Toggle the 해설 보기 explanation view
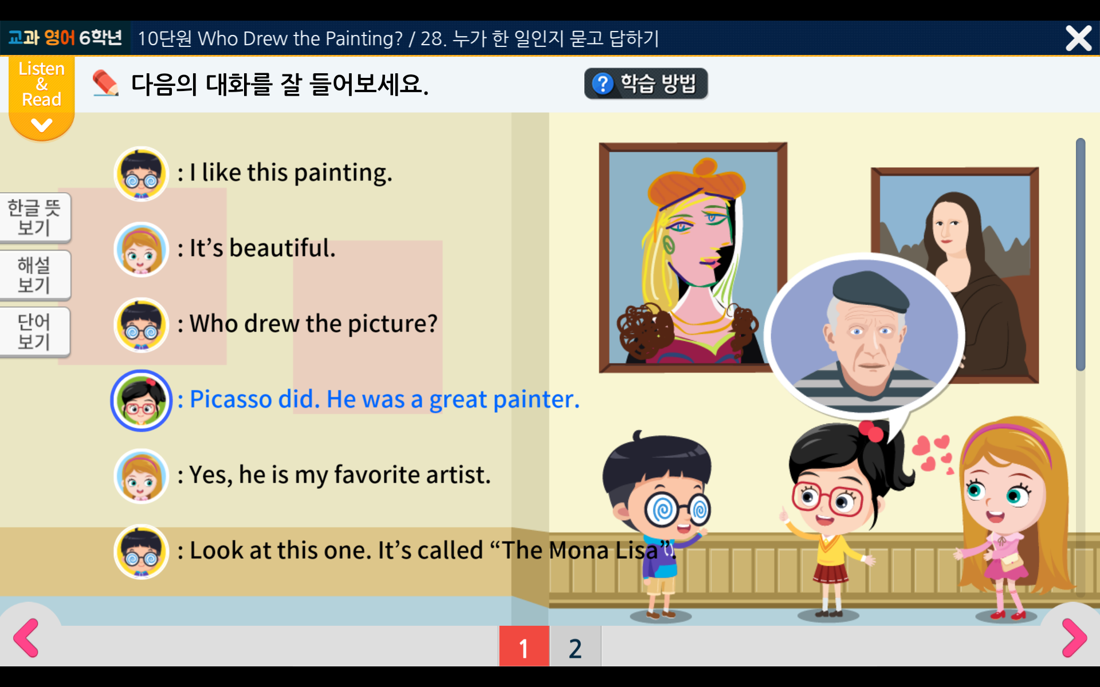The width and height of the screenshot is (1100, 687). click(x=34, y=275)
